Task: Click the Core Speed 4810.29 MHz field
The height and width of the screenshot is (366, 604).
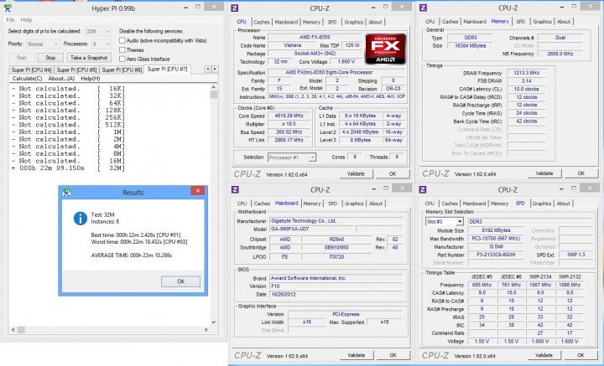Action: click(x=289, y=116)
